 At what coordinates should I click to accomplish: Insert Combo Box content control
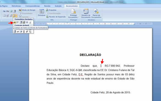point(15,11)
